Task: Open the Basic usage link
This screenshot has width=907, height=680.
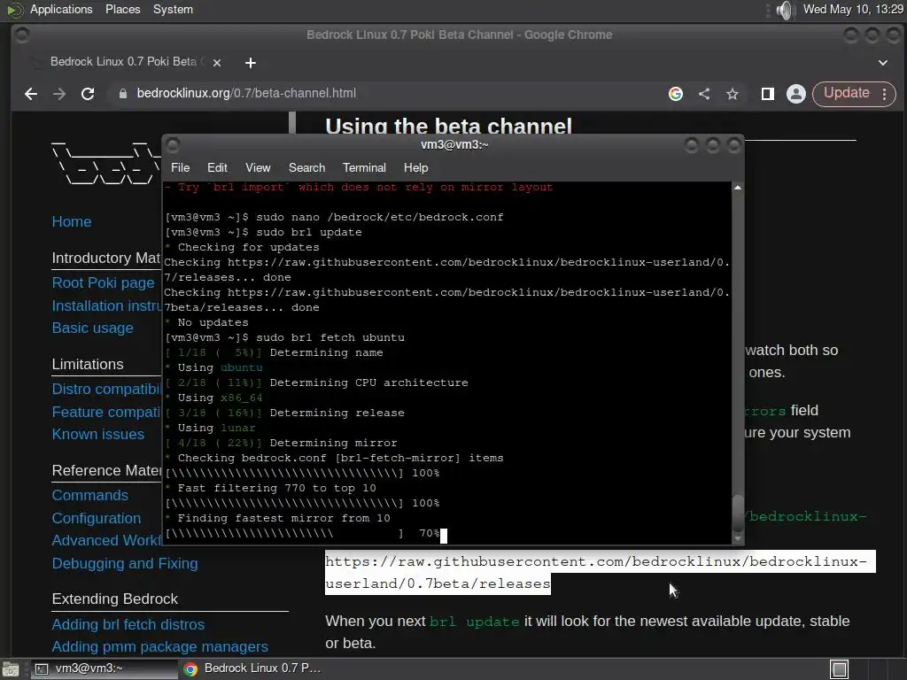Action: [x=92, y=328]
